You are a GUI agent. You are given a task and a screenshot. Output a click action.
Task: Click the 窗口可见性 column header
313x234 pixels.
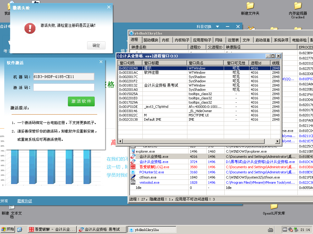[236, 63]
